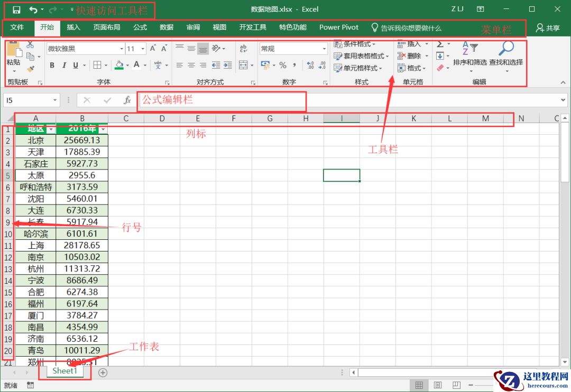Switch to the 数据 ribbon tab
571x392 pixels.
point(167,27)
